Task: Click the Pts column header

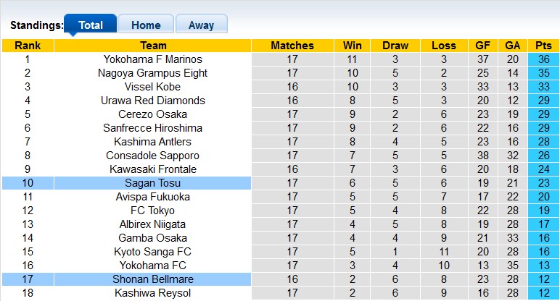Action: [544, 46]
